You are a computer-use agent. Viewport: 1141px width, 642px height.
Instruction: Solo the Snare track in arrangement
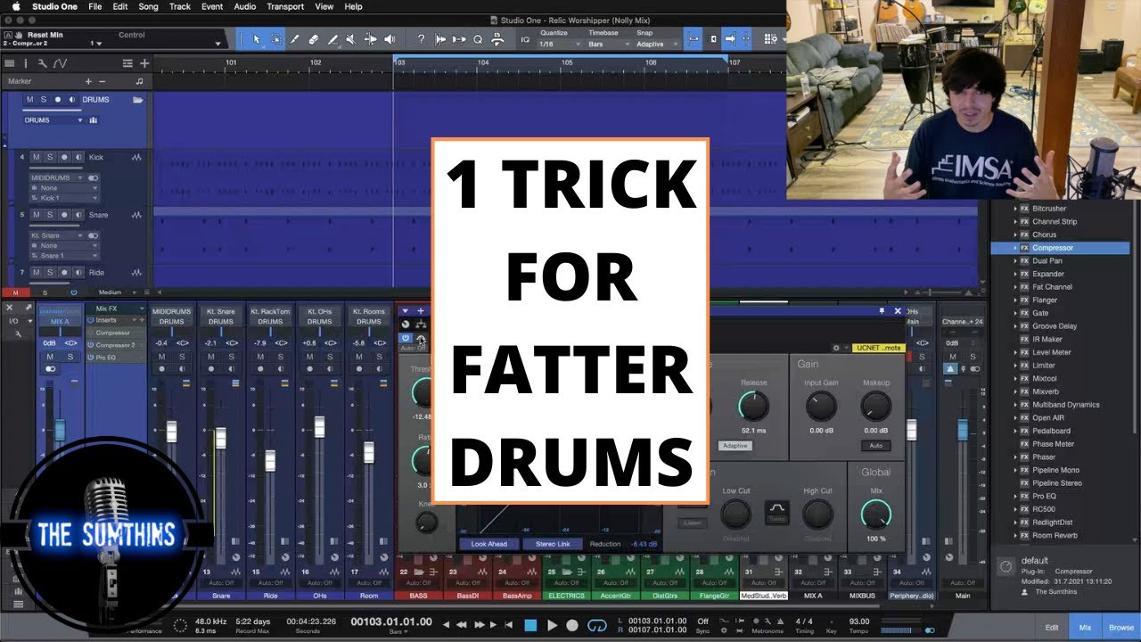[x=49, y=215]
